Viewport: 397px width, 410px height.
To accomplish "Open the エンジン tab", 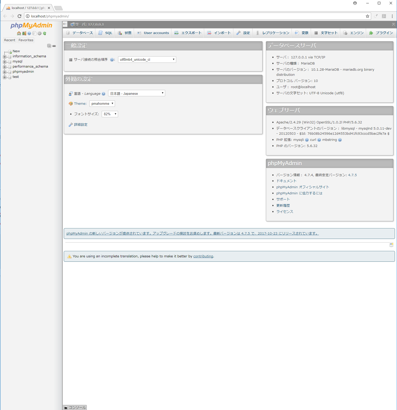I will point(353,33).
